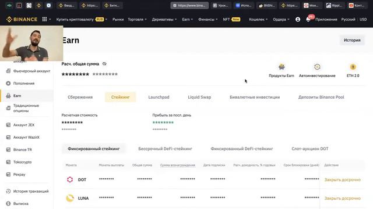Viewport: 373px width, 209px height.
Task: Select Слот-аукцион DOT sub-tab
Action: point(309,149)
